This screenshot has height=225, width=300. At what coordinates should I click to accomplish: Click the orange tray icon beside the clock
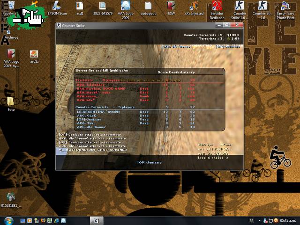(x=276, y=221)
